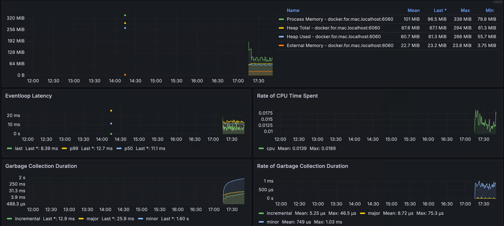Isolate the External Memory series label
Image resolution: width=504 pixels, height=226 pixels.
tap(340, 46)
